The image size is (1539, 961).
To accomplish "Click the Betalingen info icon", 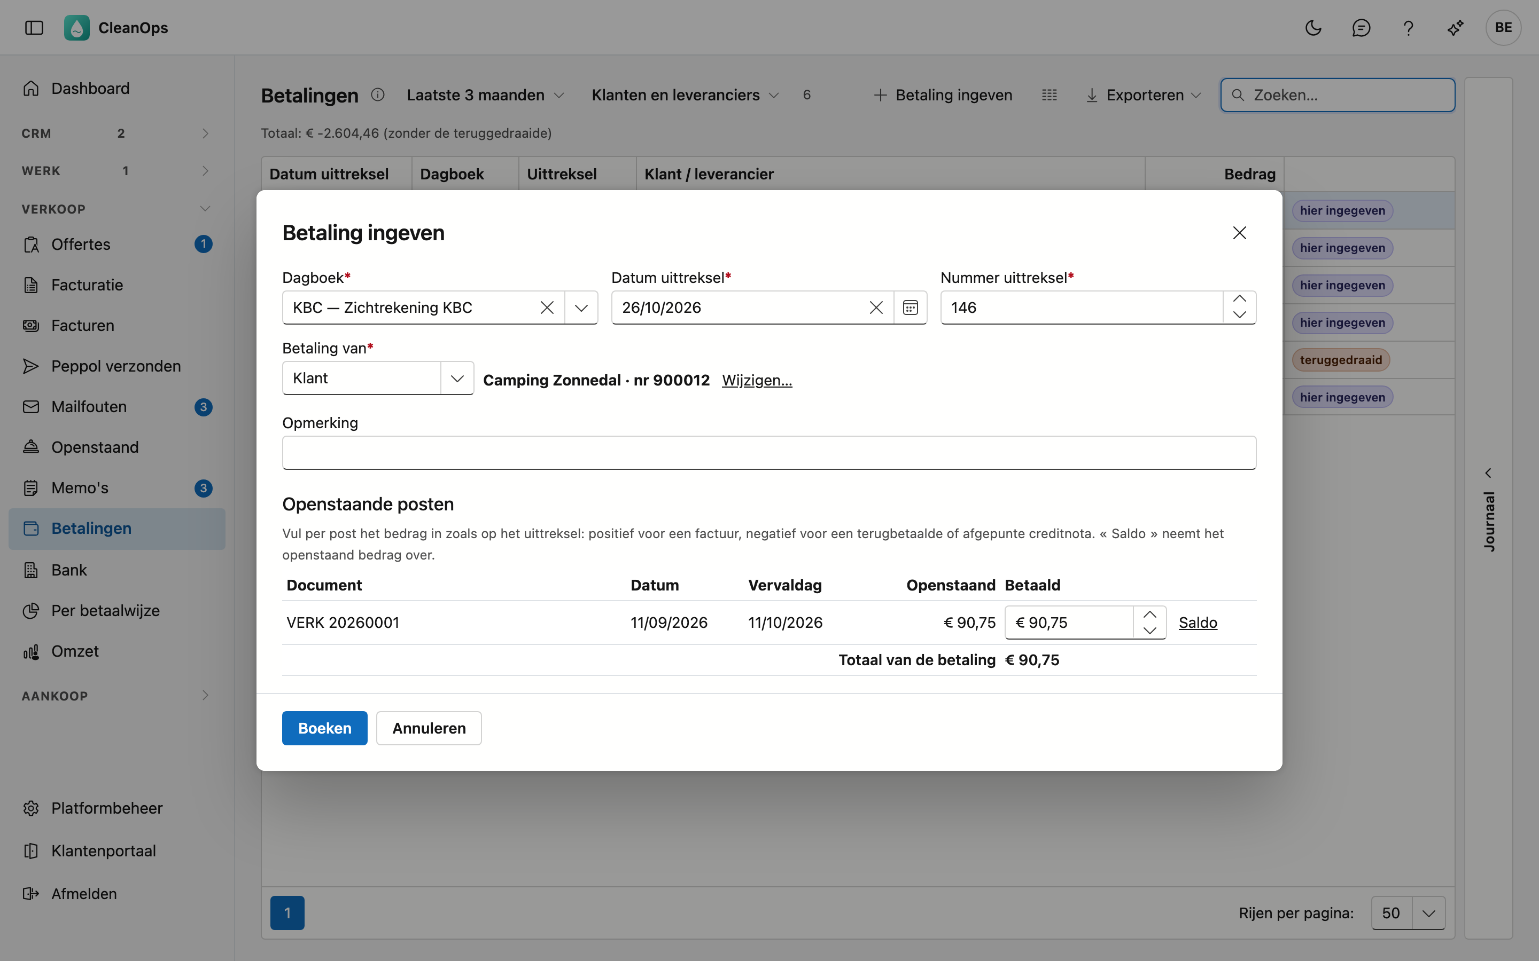I will (378, 94).
